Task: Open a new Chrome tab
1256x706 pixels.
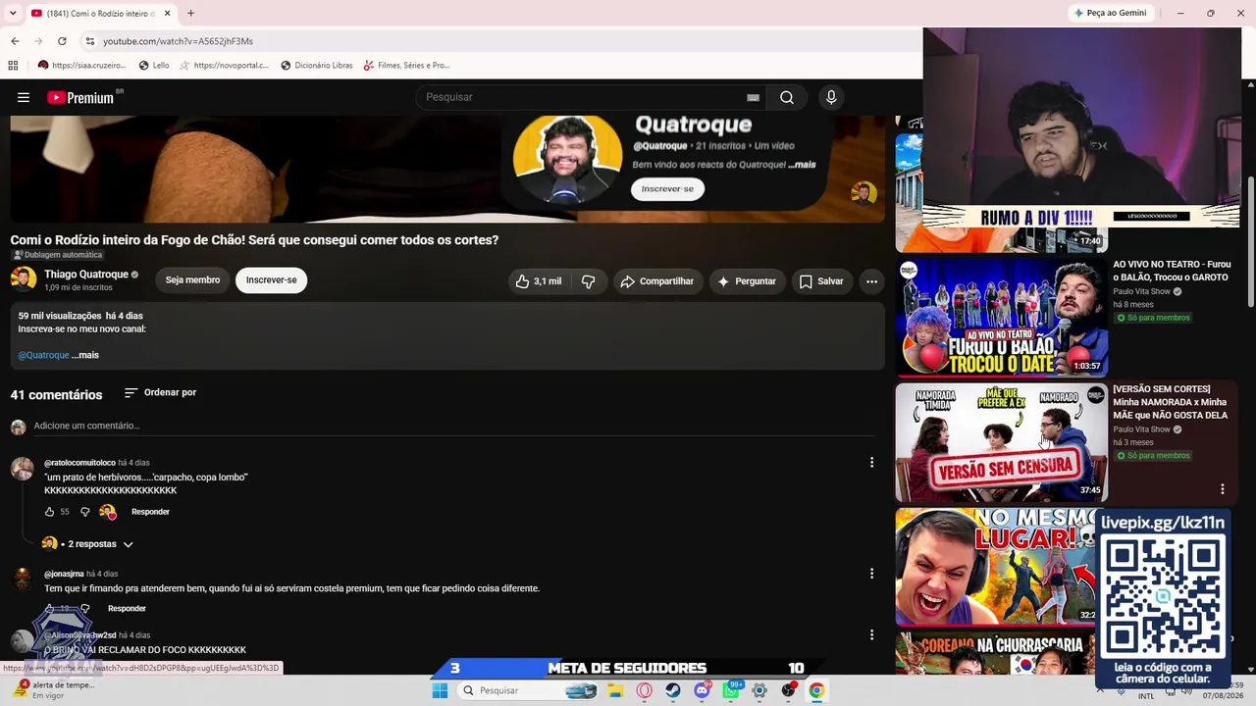Action: pyautogui.click(x=190, y=14)
